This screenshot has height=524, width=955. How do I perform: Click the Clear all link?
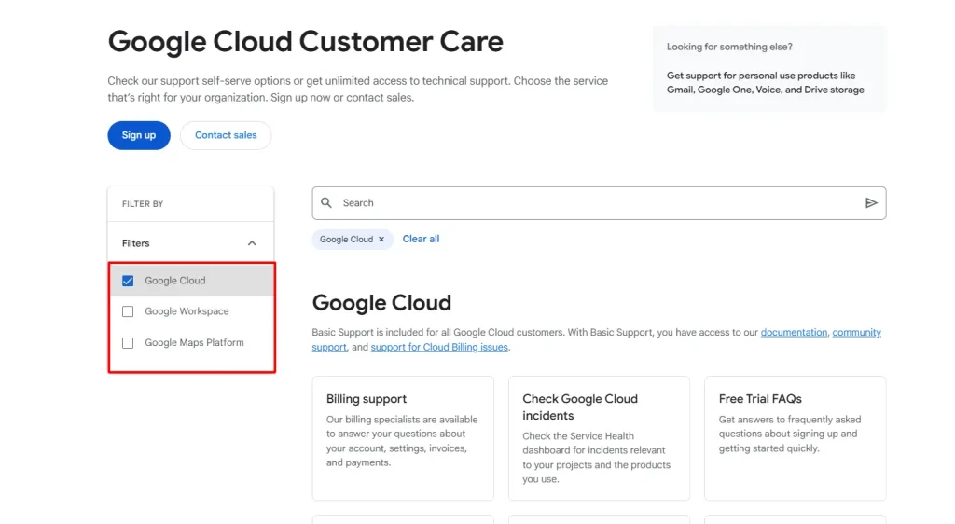pos(421,240)
